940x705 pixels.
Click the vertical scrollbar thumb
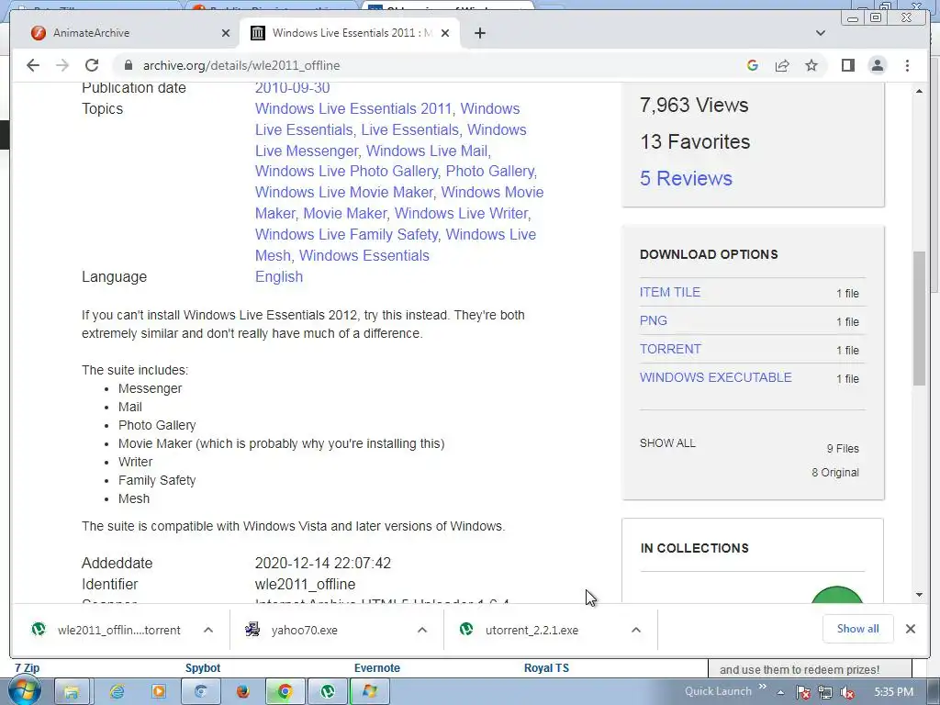point(919,318)
